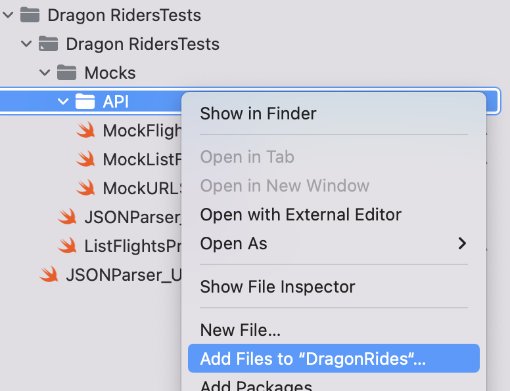This screenshot has width=510, height=391.
Task: Collapse the Mocks folder
Action: pos(45,72)
